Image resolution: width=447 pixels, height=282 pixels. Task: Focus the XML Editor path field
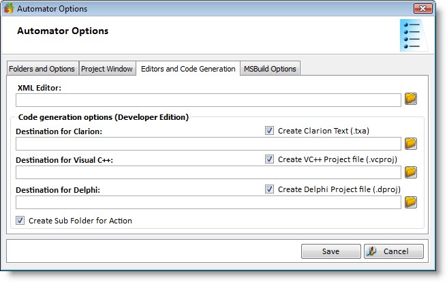(209, 100)
